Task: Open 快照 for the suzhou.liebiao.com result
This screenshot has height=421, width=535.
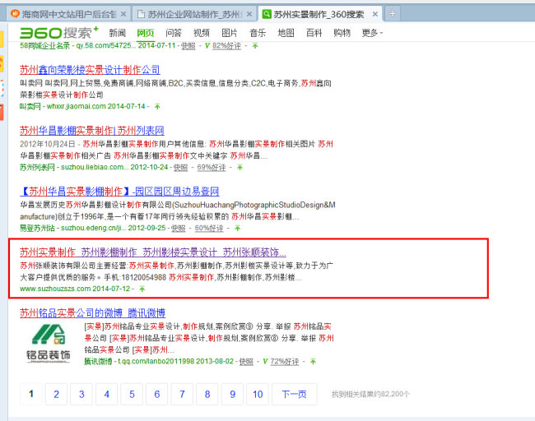Action: pyautogui.click(x=181, y=168)
